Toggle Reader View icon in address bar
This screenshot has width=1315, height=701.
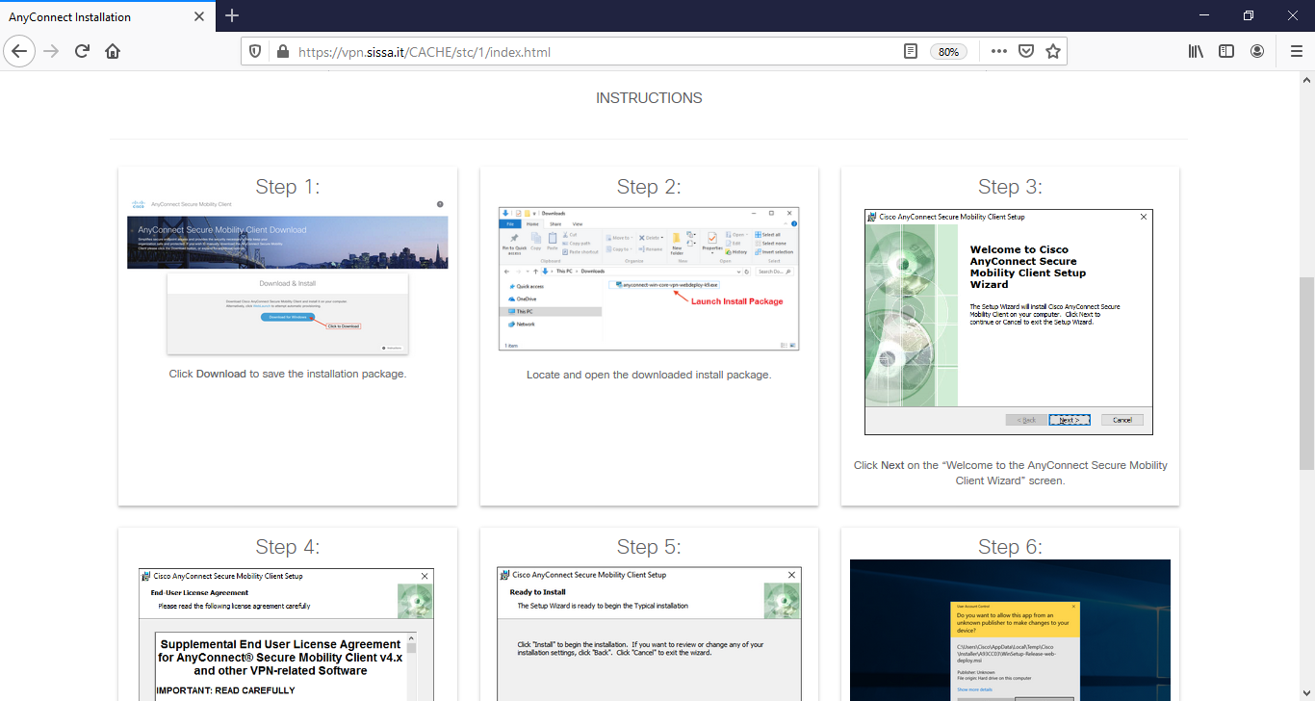tap(911, 52)
